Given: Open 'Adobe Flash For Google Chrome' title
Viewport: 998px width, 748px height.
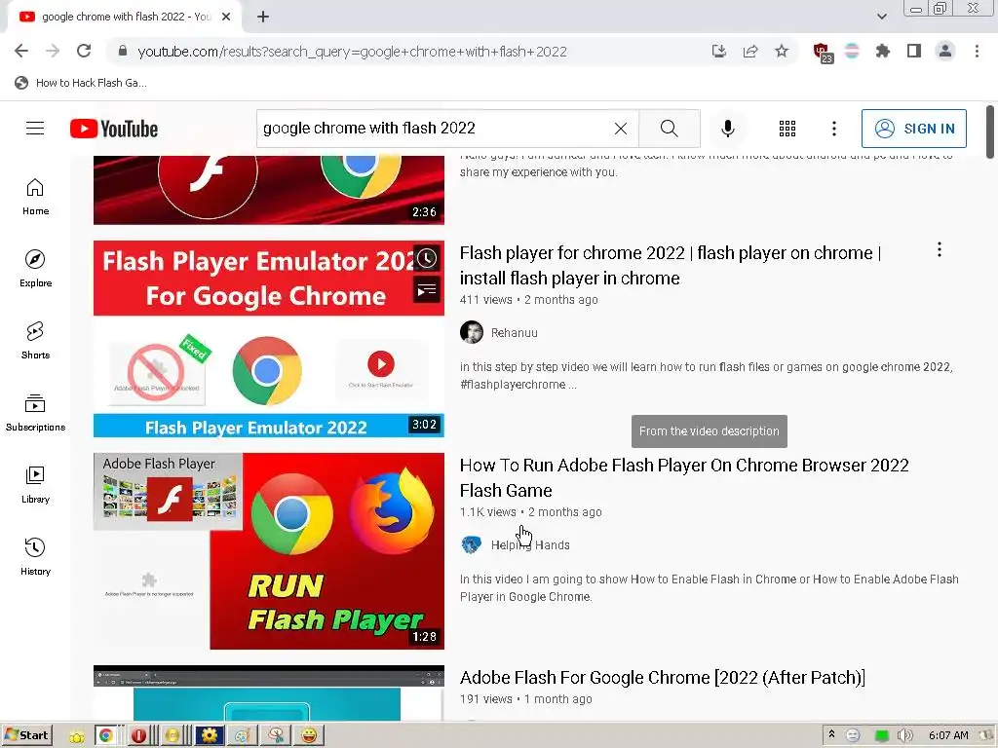Looking at the screenshot, I should 663,678.
